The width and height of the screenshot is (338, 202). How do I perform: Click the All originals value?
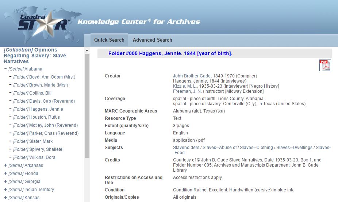(185, 197)
